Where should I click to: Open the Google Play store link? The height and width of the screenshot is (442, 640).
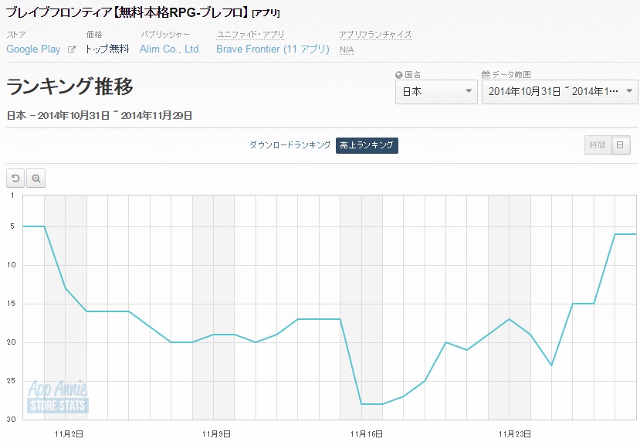[33, 49]
